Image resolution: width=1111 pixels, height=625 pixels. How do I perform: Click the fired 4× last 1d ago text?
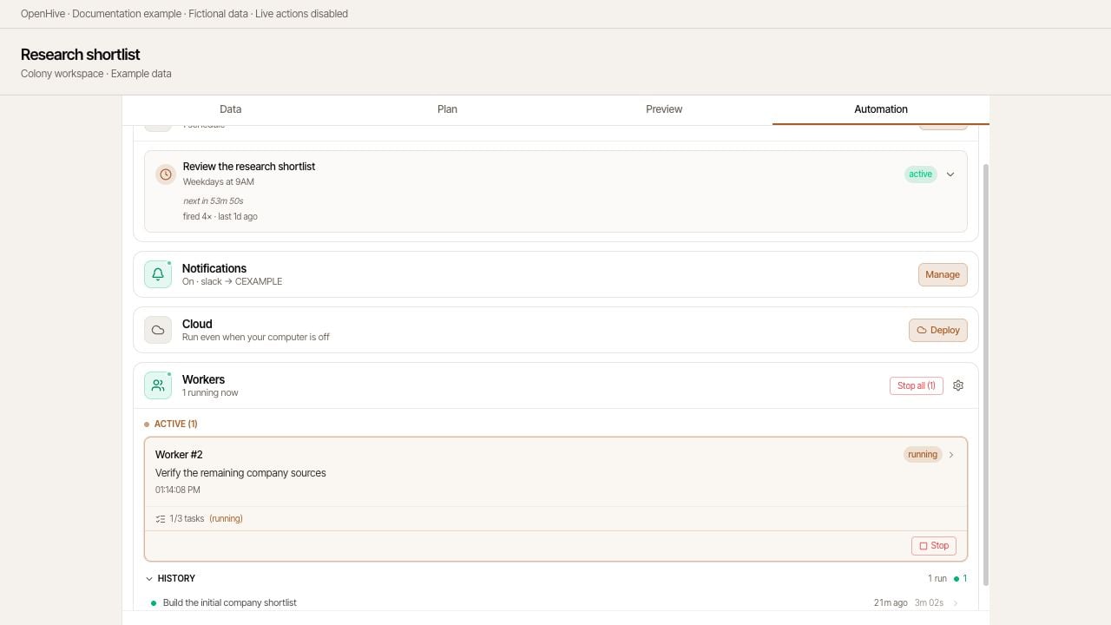pyautogui.click(x=220, y=217)
